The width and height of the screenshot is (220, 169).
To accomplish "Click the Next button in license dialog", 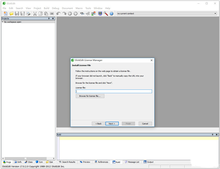I will 112,123.
